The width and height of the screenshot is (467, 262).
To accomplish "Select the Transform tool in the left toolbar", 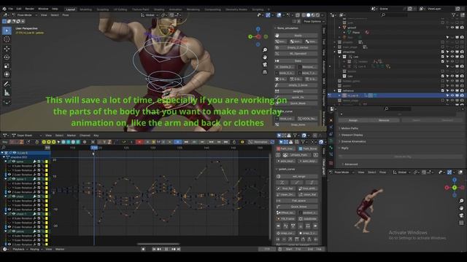I will (7, 74).
